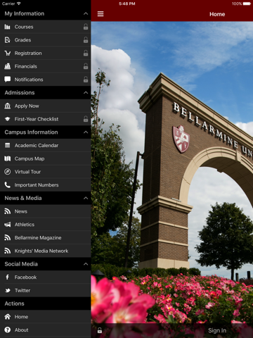Select the Bellarmine Magazine menu entry
The image size is (253, 338).
[x=46, y=238]
